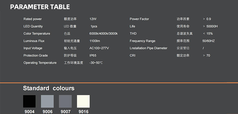Click the -30~50℃ value
This screenshot has width=238, height=114.
[96, 63]
